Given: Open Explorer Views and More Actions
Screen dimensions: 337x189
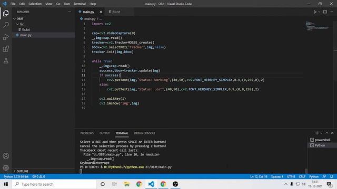Looking at the screenshot, I should pos(69,12).
